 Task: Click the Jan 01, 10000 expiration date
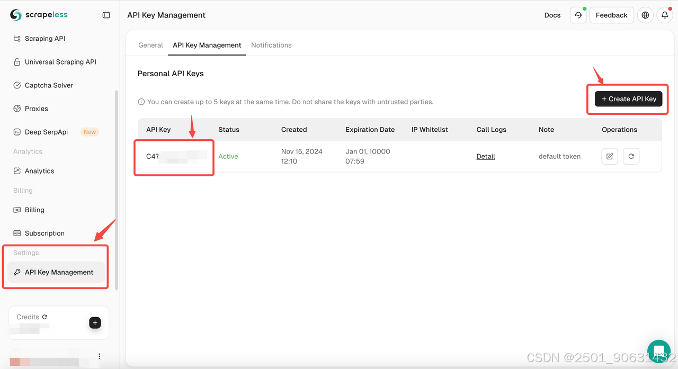368,156
